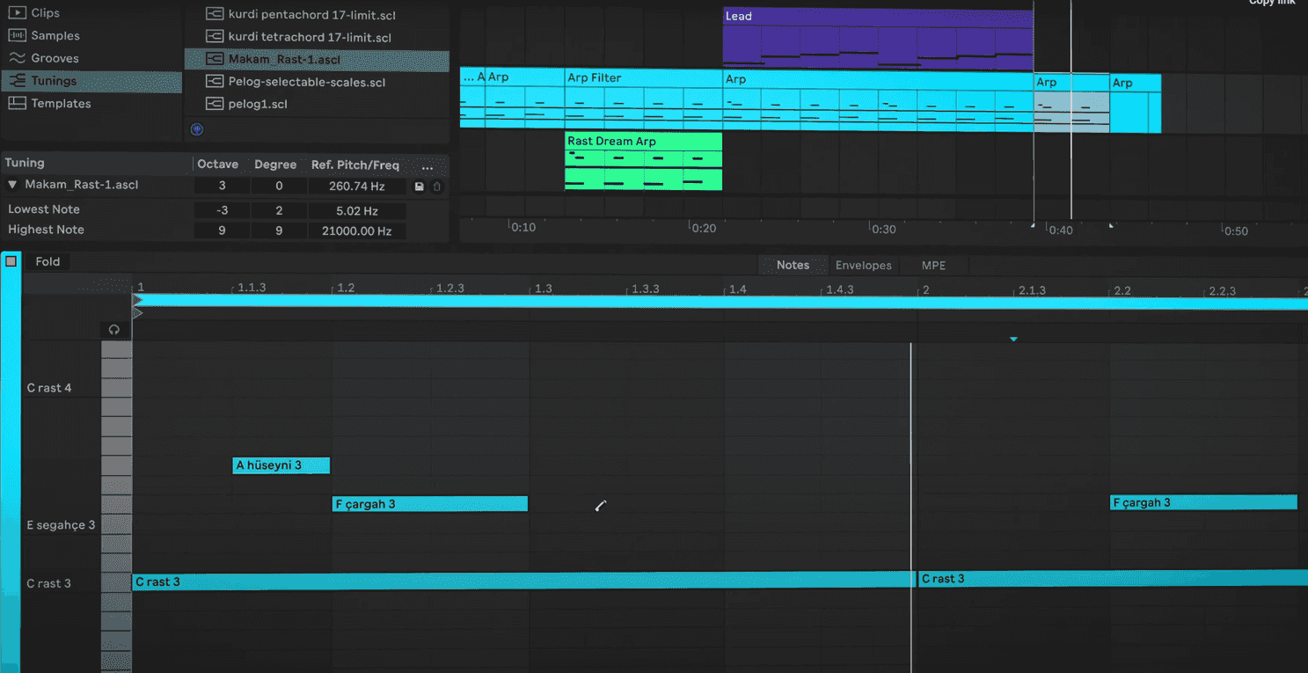This screenshot has width=1308, height=673.
Task: Enable note preview with the headphone icon
Action: click(x=114, y=328)
